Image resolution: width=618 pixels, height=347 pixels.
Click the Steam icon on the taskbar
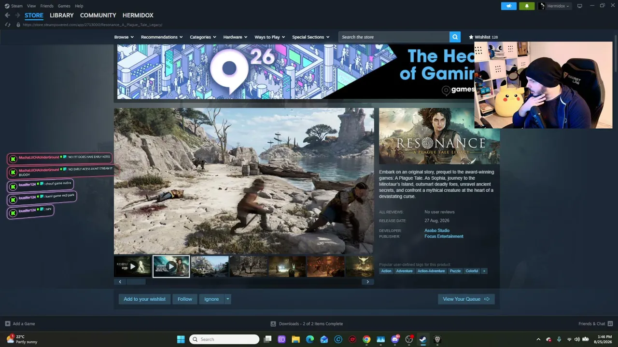[x=423, y=339]
